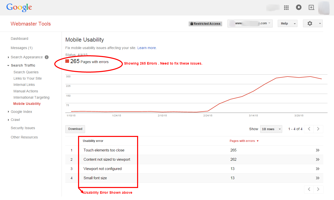This screenshot has width=334, height=200.
Task: Go to next page arrow above the table
Action: pos(318,129)
